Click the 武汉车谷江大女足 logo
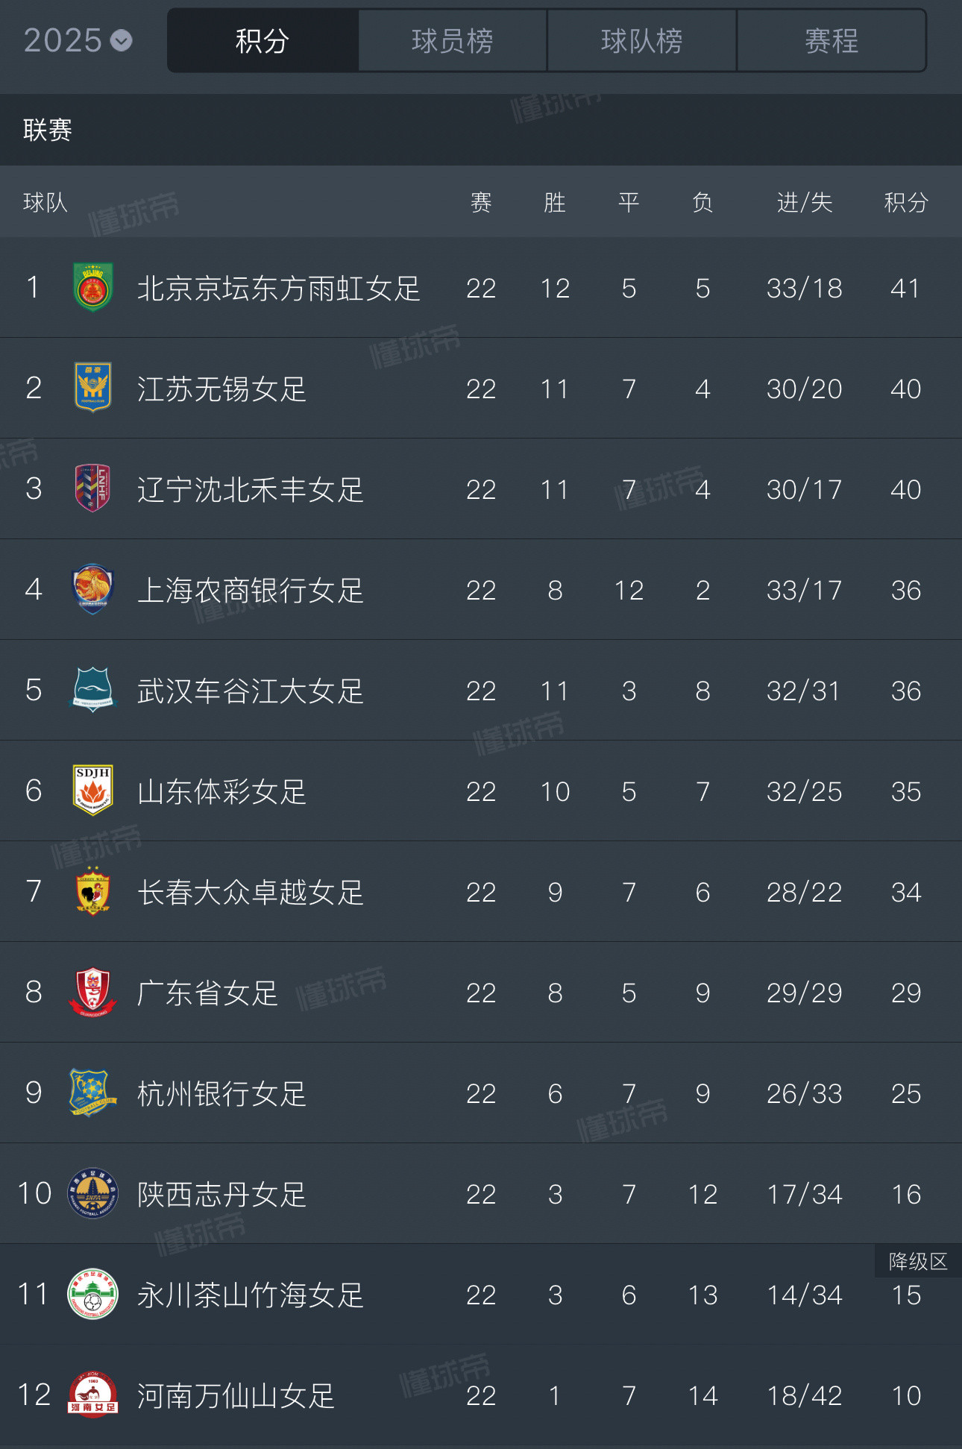The width and height of the screenshot is (962, 1449). 93,690
